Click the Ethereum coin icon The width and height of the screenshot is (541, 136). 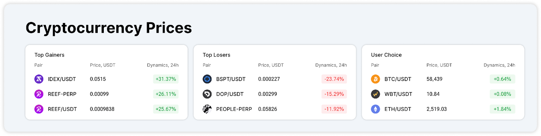(x=375, y=109)
